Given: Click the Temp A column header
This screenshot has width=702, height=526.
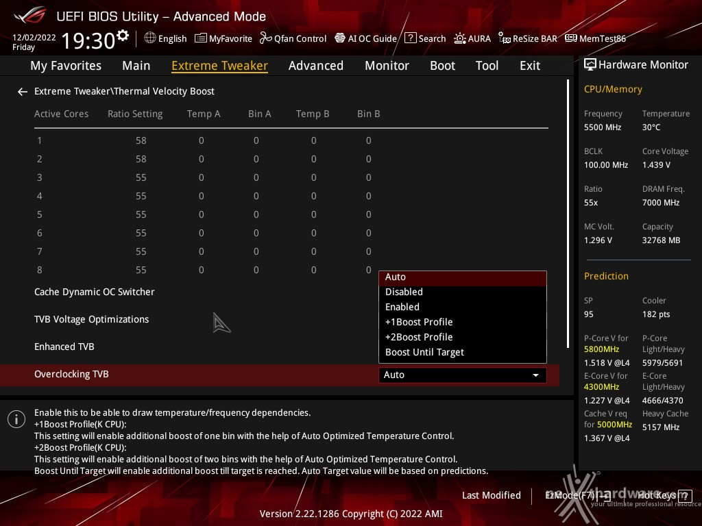Looking at the screenshot, I should click(x=204, y=114).
